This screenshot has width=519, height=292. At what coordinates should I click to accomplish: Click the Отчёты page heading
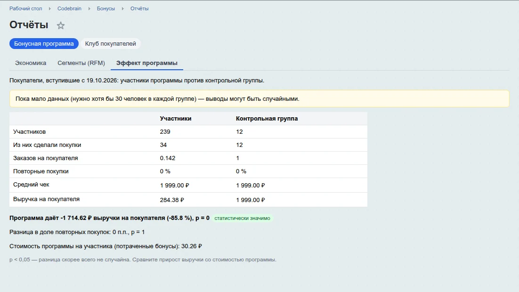click(x=29, y=25)
